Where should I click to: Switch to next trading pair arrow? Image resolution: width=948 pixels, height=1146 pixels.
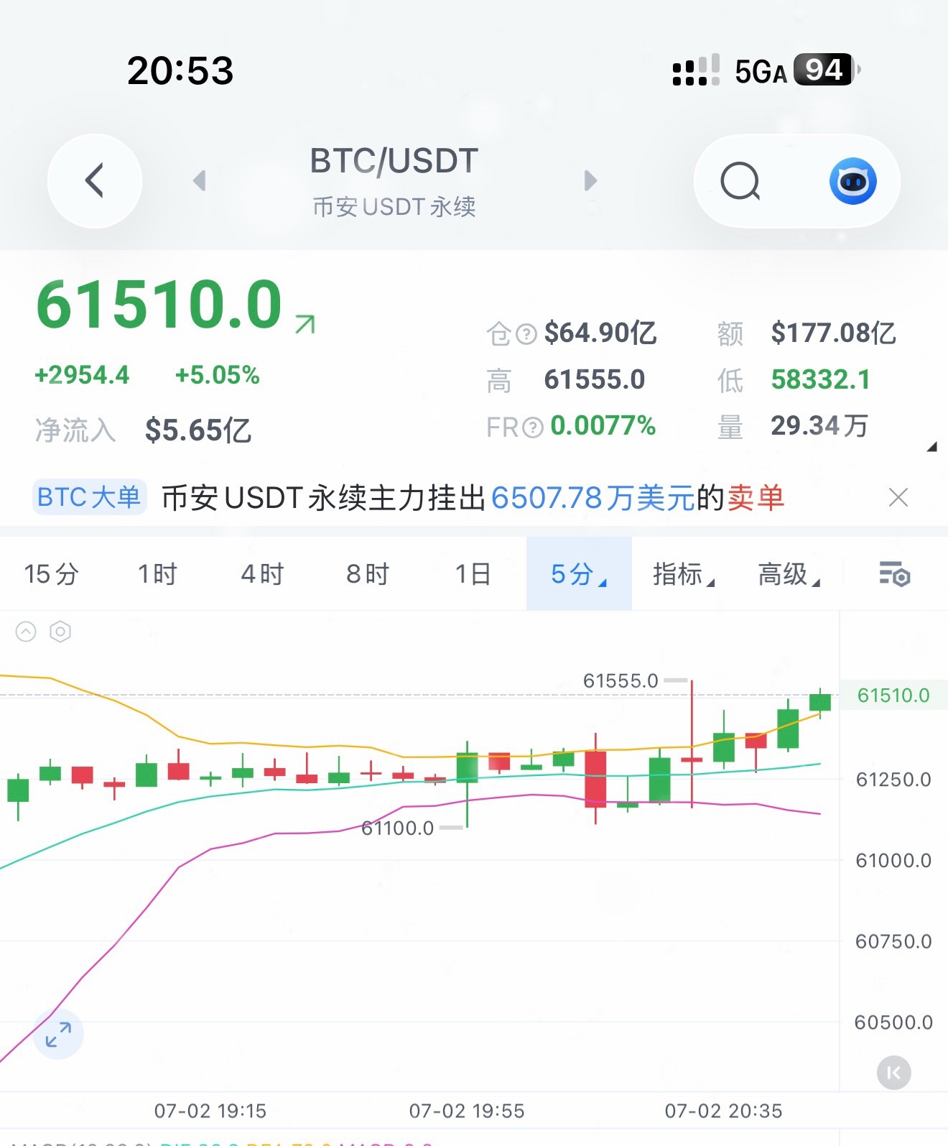pos(590,180)
